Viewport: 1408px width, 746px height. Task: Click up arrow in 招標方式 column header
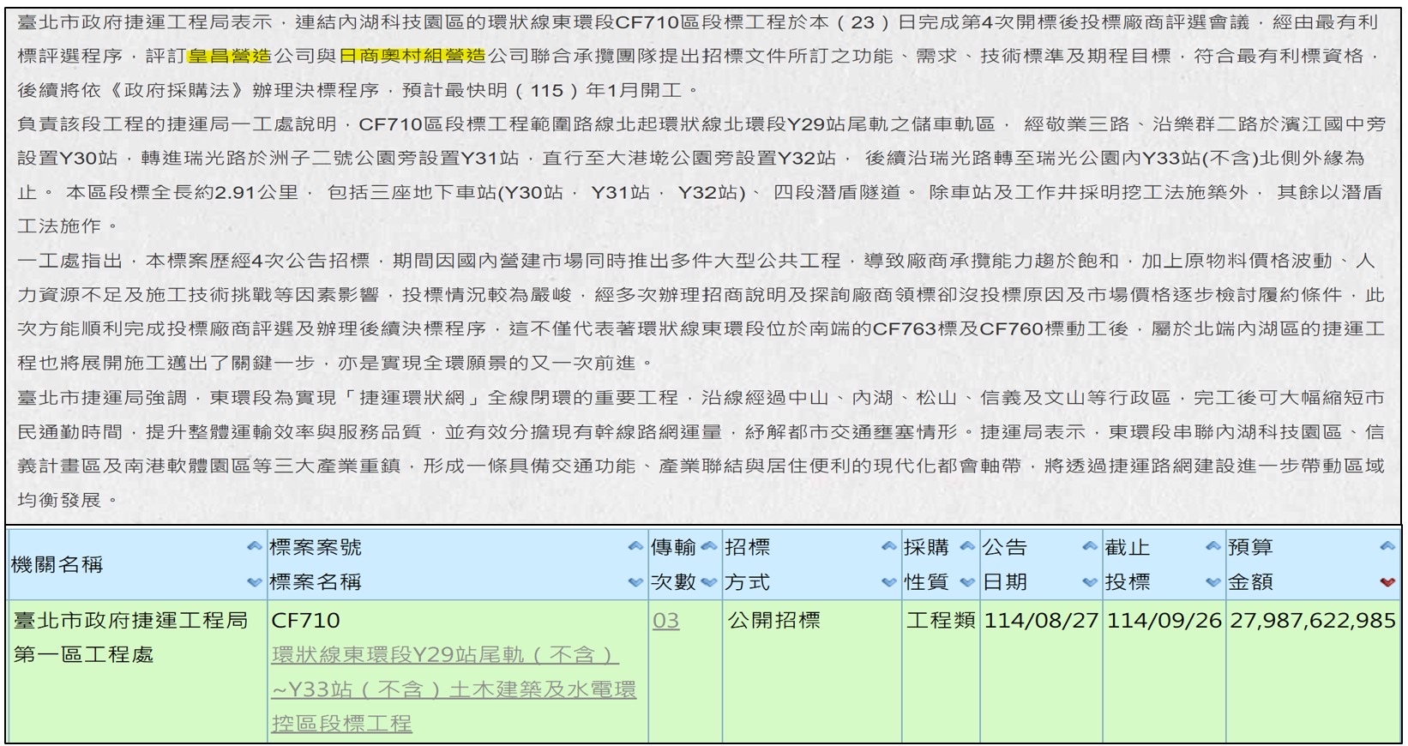point(888,546)
